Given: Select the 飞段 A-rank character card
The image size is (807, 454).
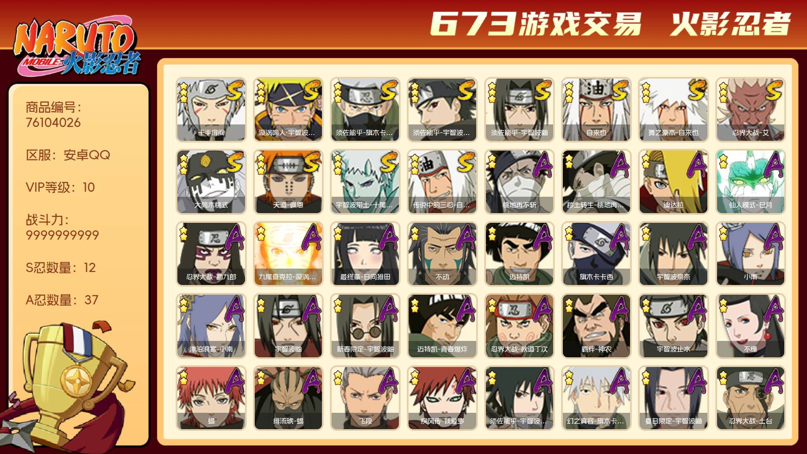Looking at the screenshot, I should click(365, 398).
